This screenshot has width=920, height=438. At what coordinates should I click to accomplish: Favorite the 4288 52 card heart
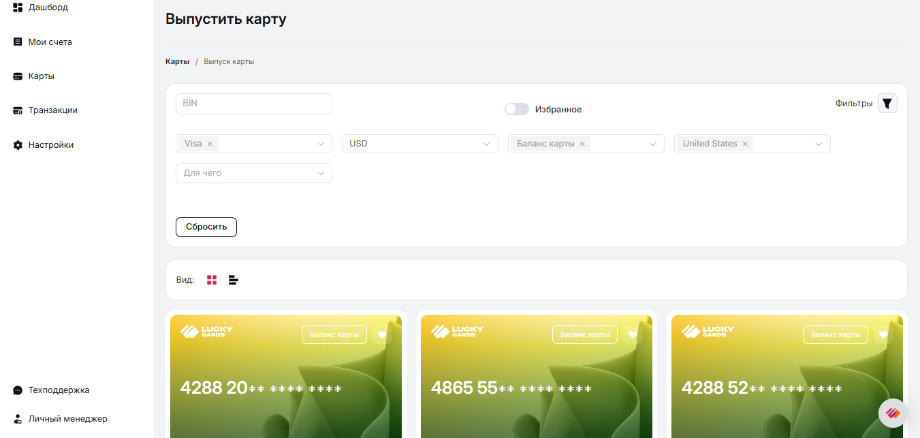pyautogui.click(x=883, y=334)
